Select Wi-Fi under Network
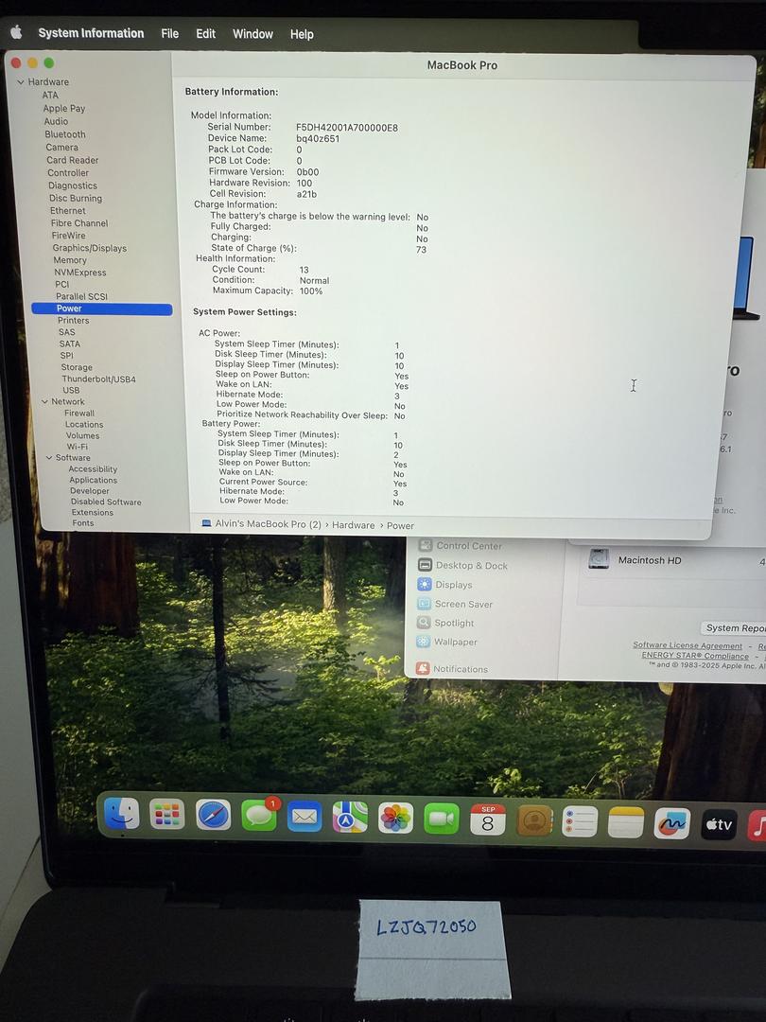The height and width of the screenshot is (1022, 766). click(77, 447)
